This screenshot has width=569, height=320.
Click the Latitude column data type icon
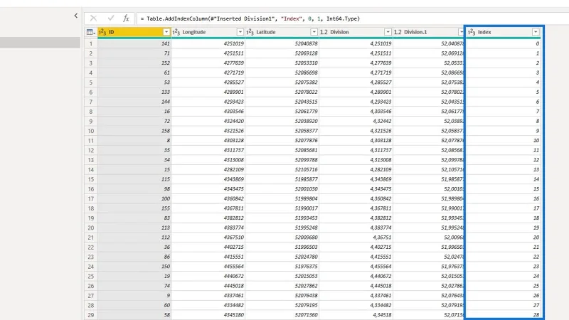click(250, 32)
